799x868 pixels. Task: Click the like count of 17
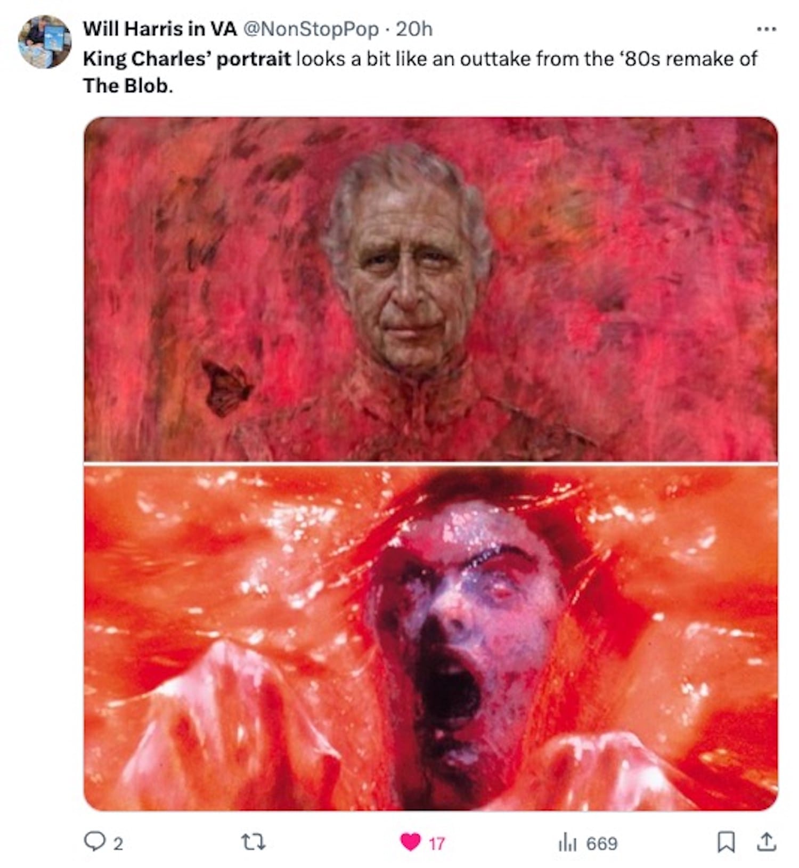437,843
